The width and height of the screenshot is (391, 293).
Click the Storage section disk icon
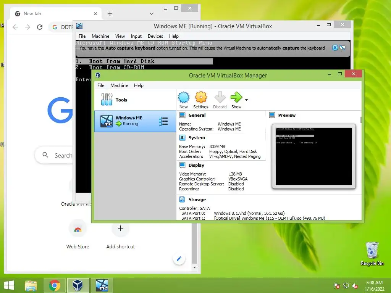point(182,200)
